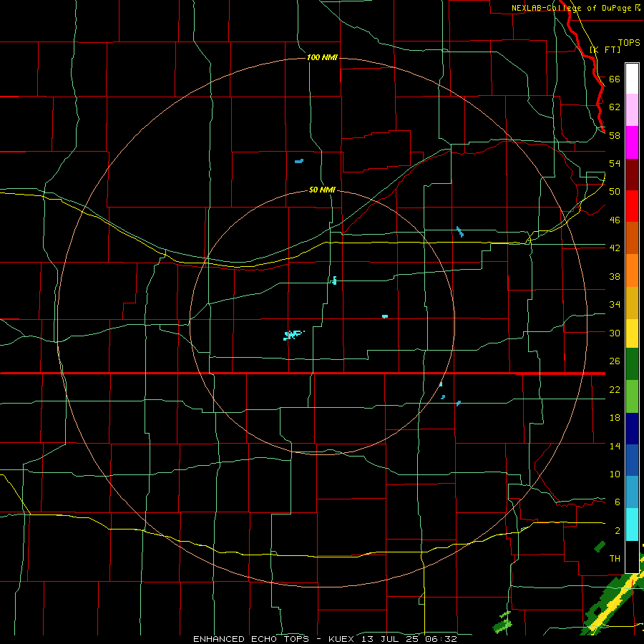Click the navy blue legend swatch near 18
Image resolution: width=644 pixels, height=644 pixels.
[632, 429]
